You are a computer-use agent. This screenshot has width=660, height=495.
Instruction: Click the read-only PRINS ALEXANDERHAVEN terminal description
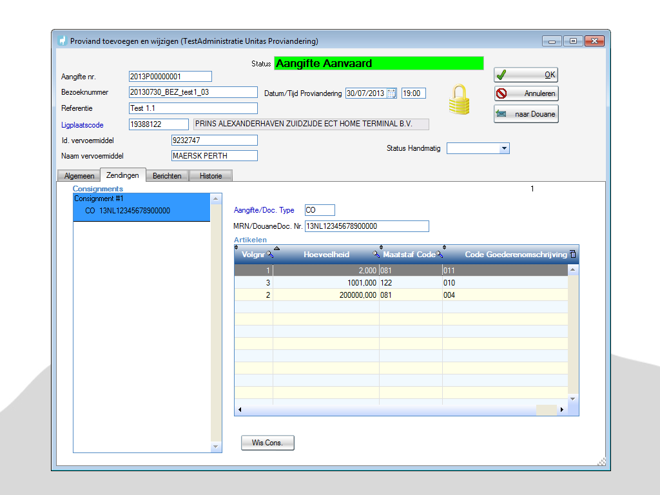311,124
